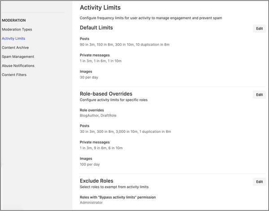Edit the Role-based Overrides section
Screen dimensions: 269x211
[259, 95]
